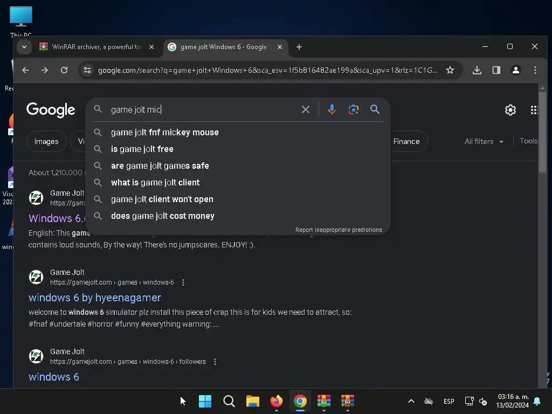Click the volume muted tray icon

(483, 401)
